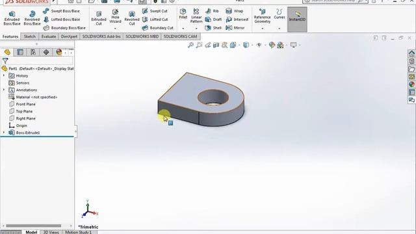Switch to the DimXpert tab
The height and width of the screenshot is (234, 416).
pos(69,36)
